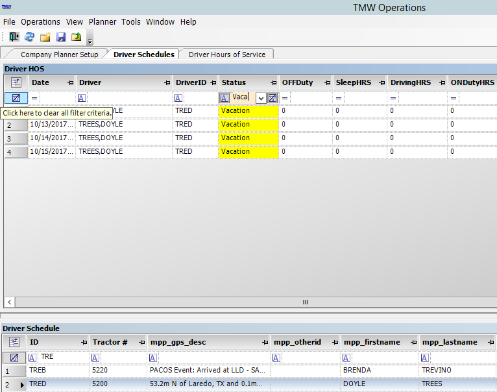Image resolution: width=497 pixels, height=392 pixels.
Task: Click the Vacation cell for 10/13/2017
Action: pos(248,125)
